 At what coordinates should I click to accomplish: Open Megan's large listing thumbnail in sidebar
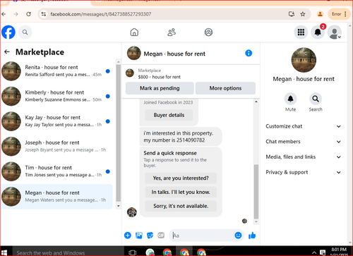click(304, 60)
